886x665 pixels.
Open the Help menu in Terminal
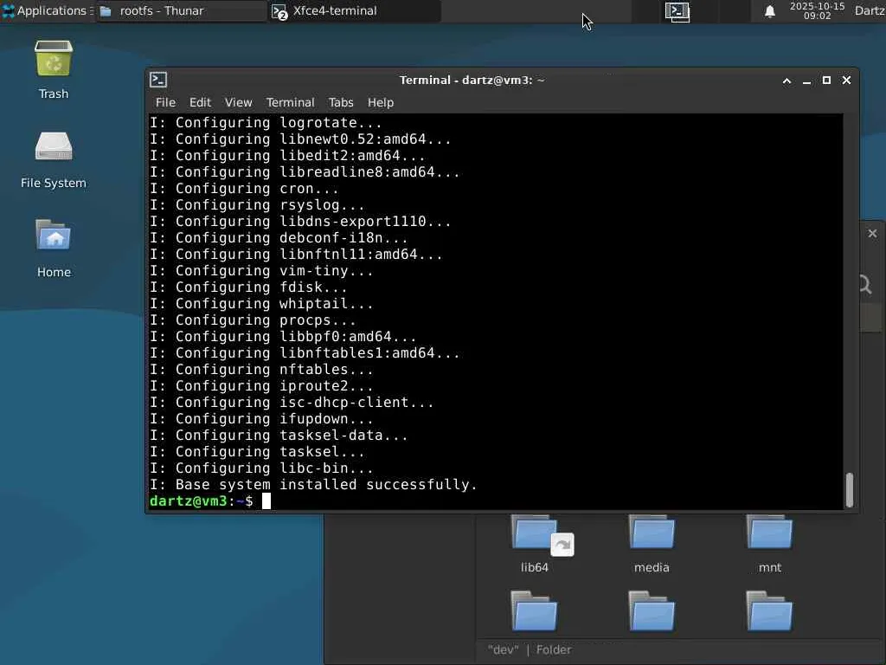click(x=381, y=102)
